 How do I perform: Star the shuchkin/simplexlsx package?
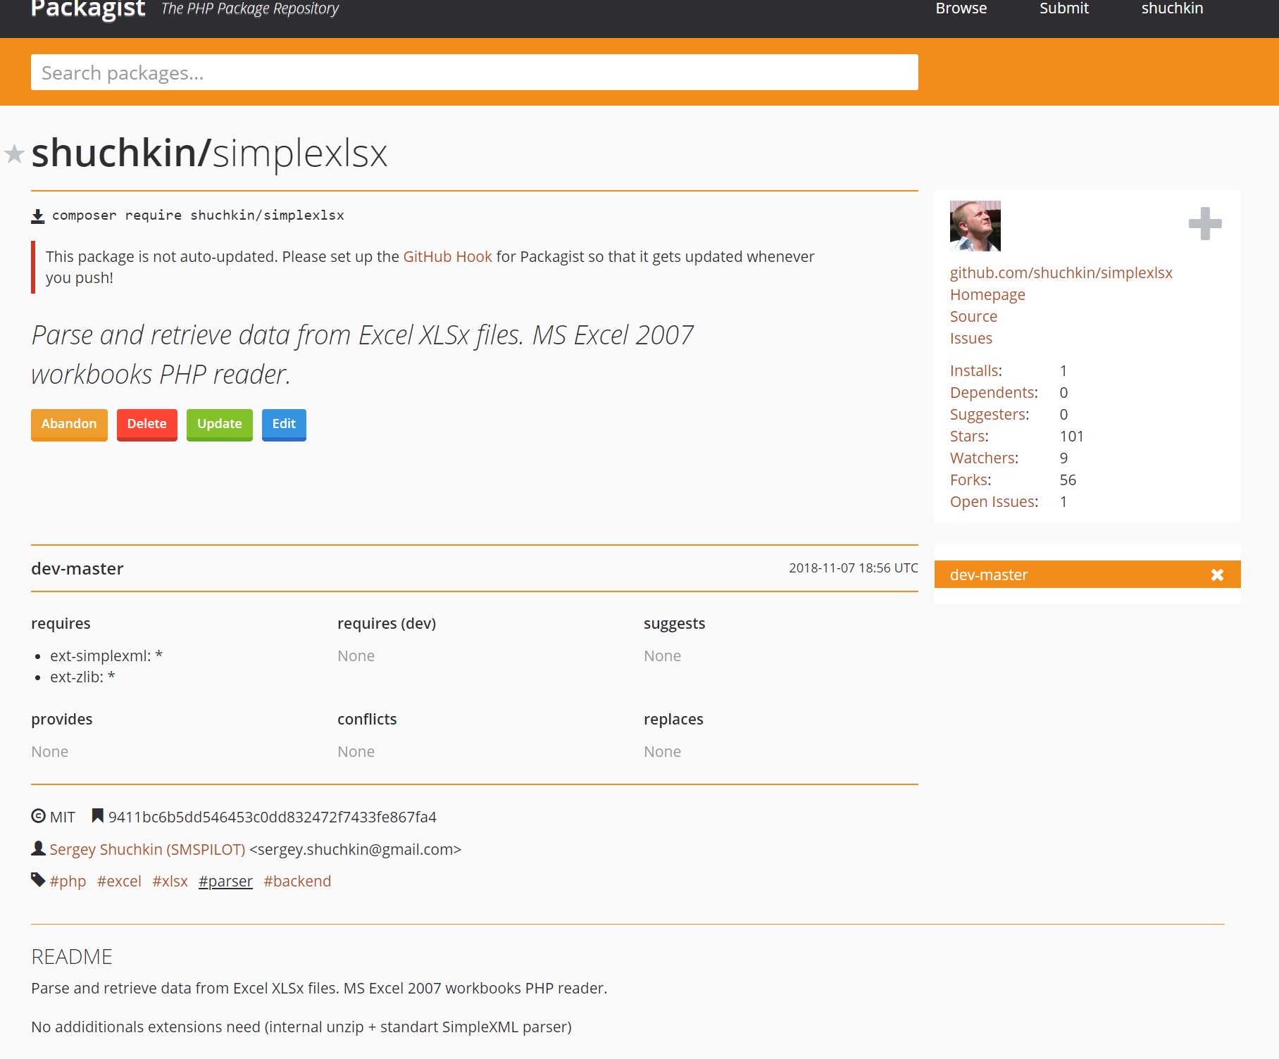pos(14,153)
